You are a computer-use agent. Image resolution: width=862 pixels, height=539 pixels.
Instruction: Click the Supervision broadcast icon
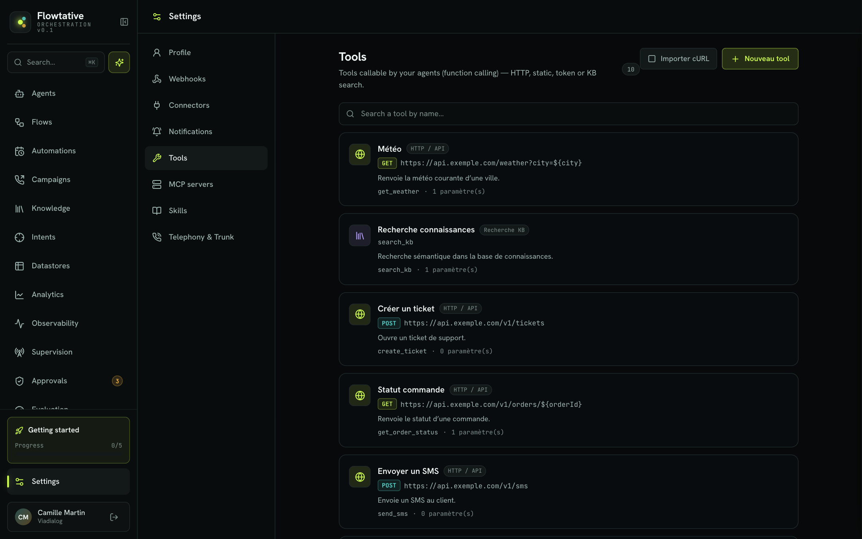(x=19, y=352)
